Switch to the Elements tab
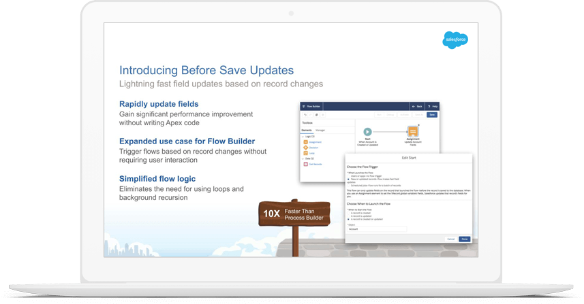 [307, 130]
